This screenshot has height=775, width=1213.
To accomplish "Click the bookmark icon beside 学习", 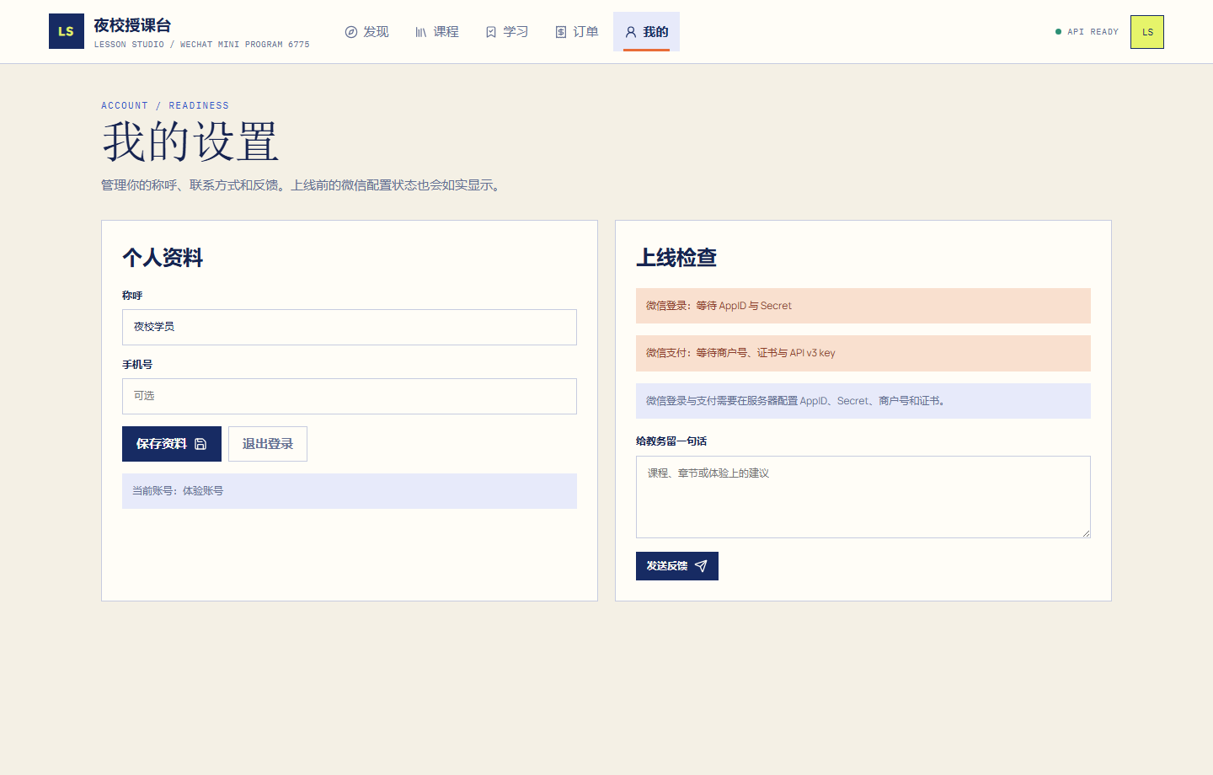I will (x=490, y=32).
